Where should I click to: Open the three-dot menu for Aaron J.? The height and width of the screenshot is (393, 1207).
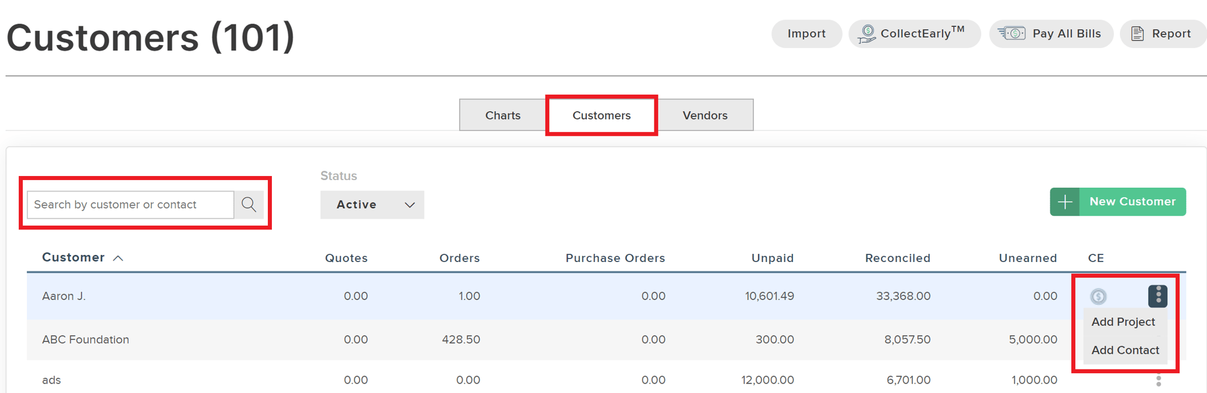1158,296
